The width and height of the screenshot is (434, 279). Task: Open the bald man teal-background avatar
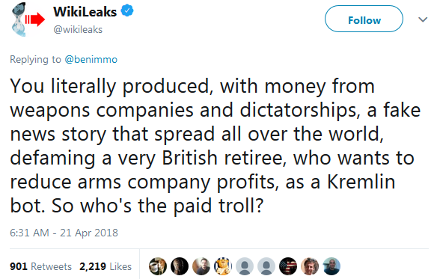pyautogui.click(x=331, y=266)
